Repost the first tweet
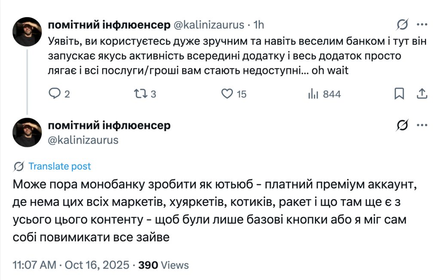 click(140, 94)
